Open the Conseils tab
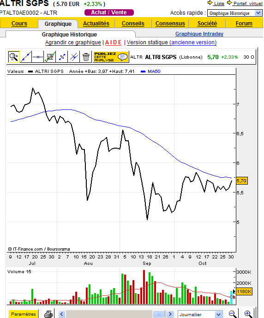Screen dimensions: 264x318 click(x=133, y=24)
